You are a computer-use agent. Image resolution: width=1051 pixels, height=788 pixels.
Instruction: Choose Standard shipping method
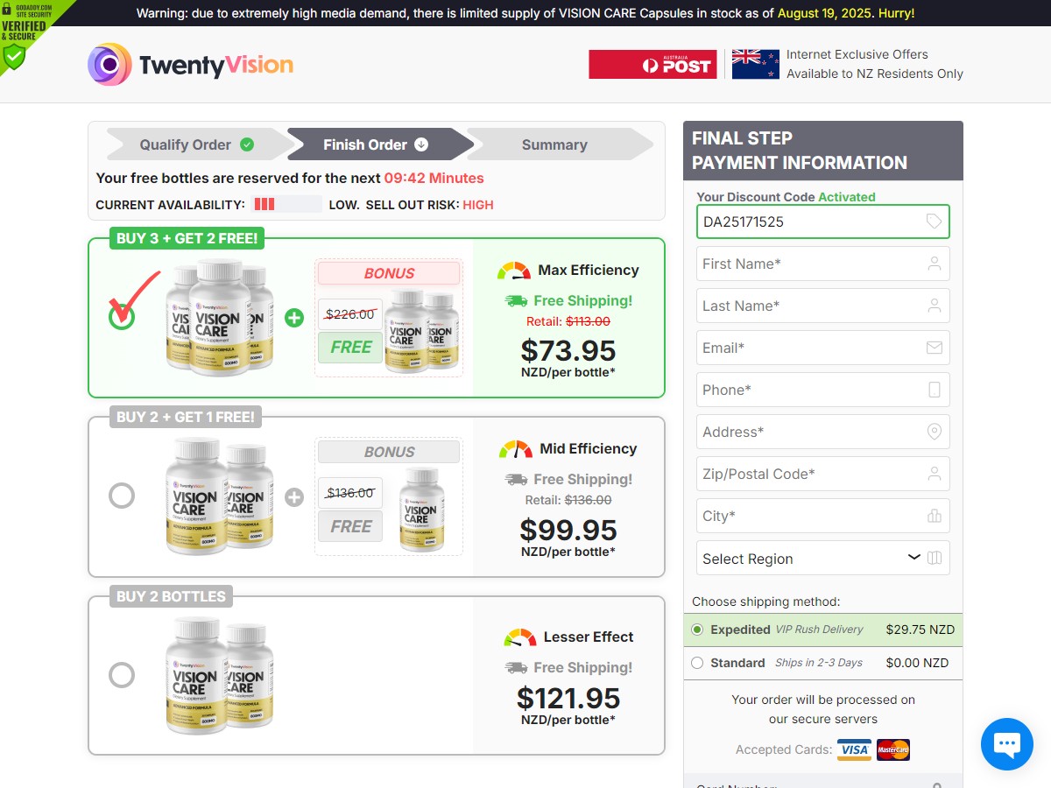[x=697, y=663]
